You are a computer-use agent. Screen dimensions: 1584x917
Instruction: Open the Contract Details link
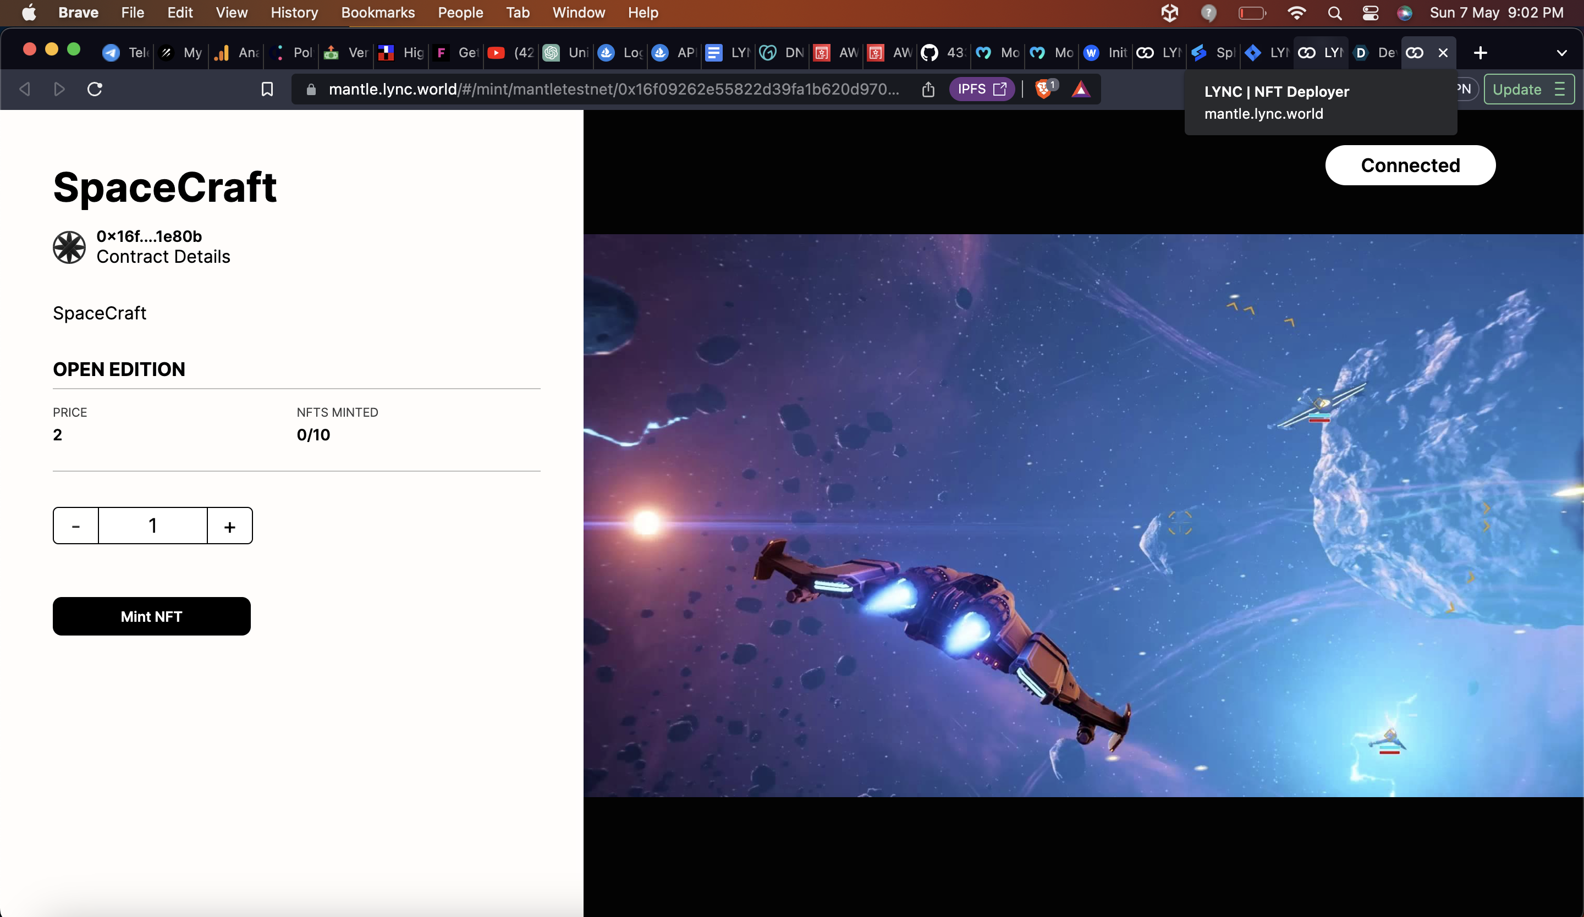coord(163,257)
